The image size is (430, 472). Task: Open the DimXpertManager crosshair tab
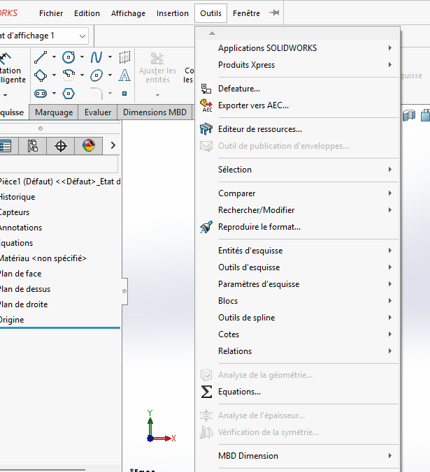pos(61,146)
